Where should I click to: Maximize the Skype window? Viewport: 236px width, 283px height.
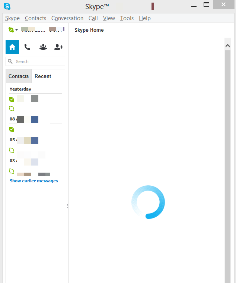point(206,5)
